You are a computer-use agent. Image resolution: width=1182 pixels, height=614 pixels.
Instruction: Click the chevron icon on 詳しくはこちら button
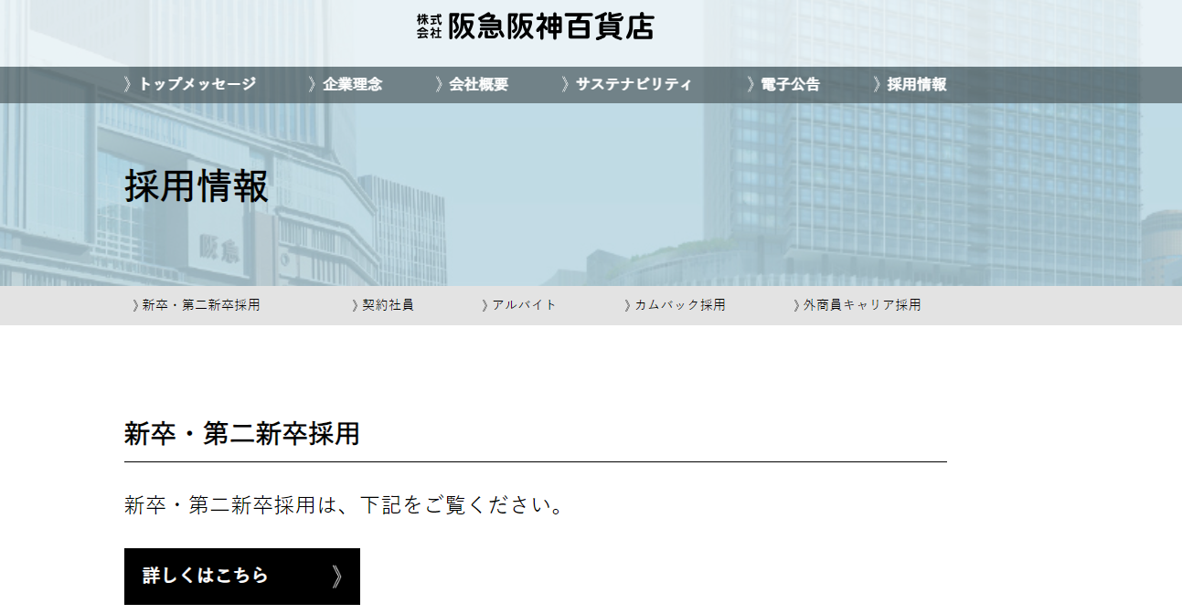pyautogui.click(x=337, y=577)
